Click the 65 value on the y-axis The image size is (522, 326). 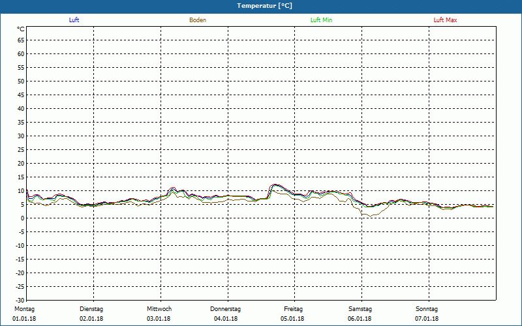coord(21,40)
